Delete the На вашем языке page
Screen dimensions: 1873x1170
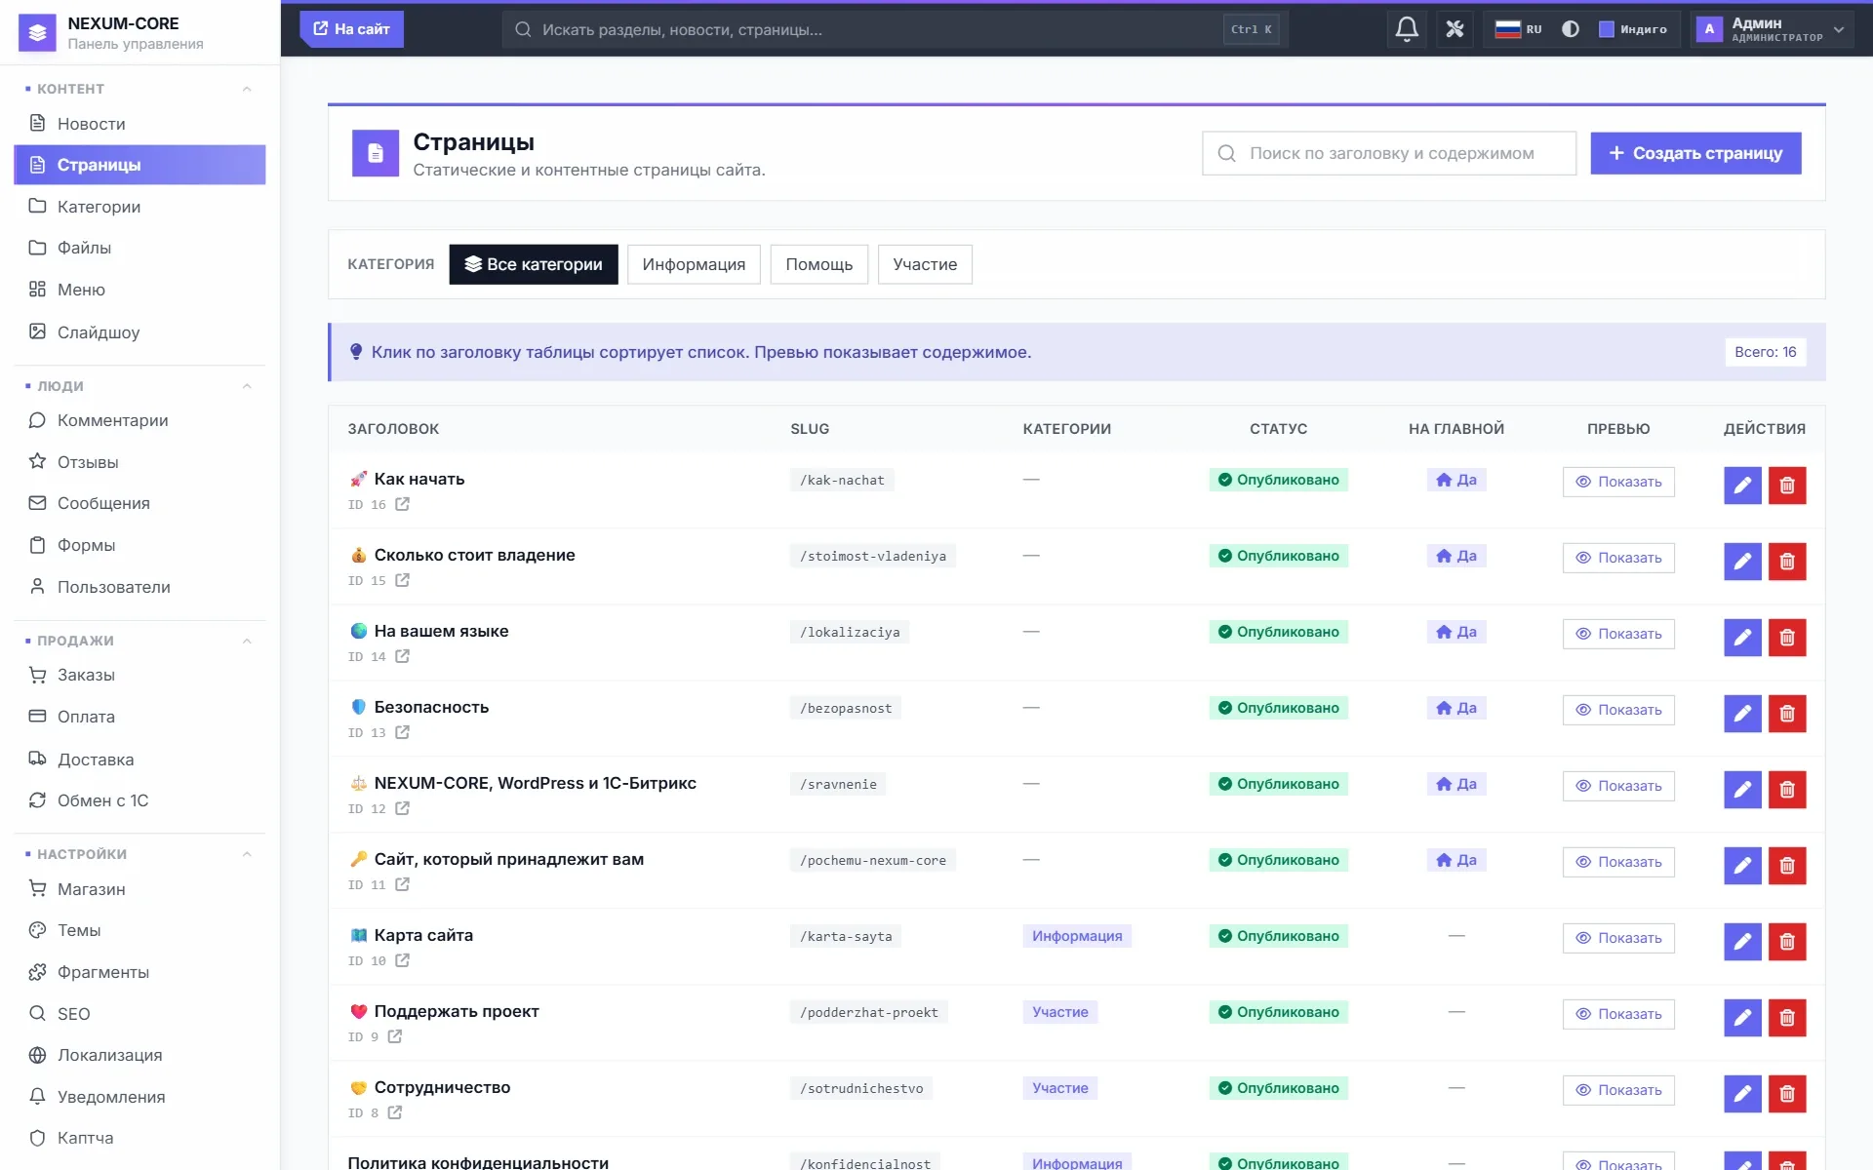(x=1787, y=637)
